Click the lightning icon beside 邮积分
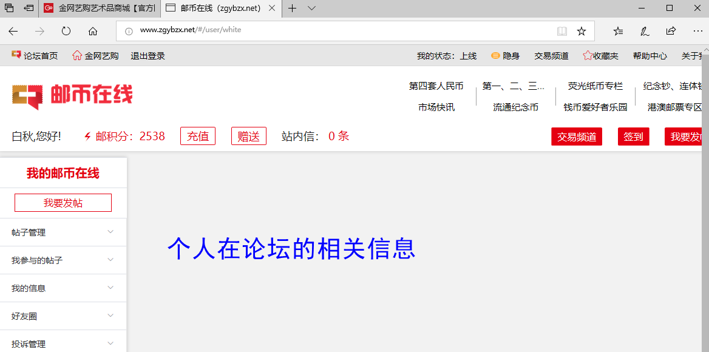Image resolution: width=709 pixels, height=352 pixels. click(89, 136)
